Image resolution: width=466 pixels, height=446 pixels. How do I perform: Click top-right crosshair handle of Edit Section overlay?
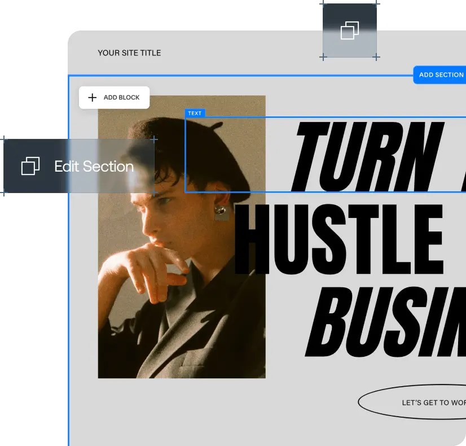[x=154, y=139]
